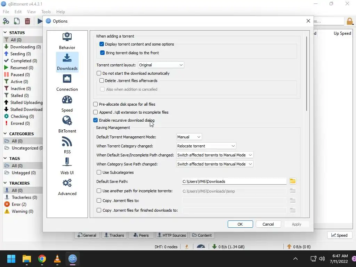The image size is (356, 267).
Task: Select the Downloads options section
Action: point(67,62)
